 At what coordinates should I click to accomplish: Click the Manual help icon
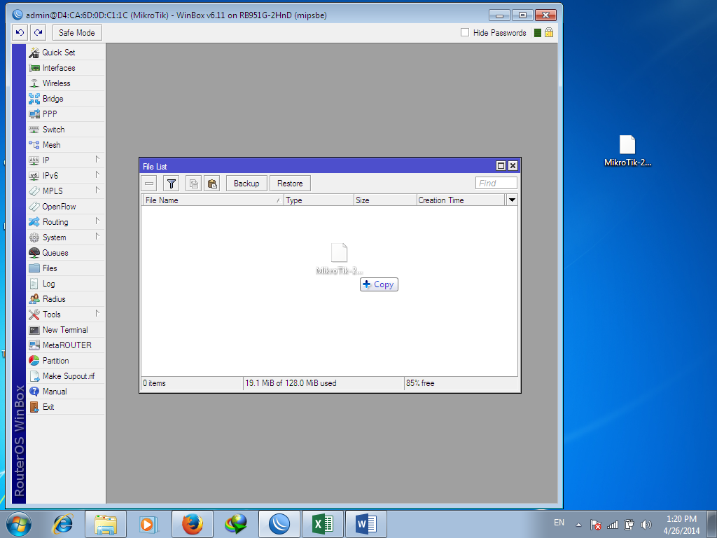(34, 392)
